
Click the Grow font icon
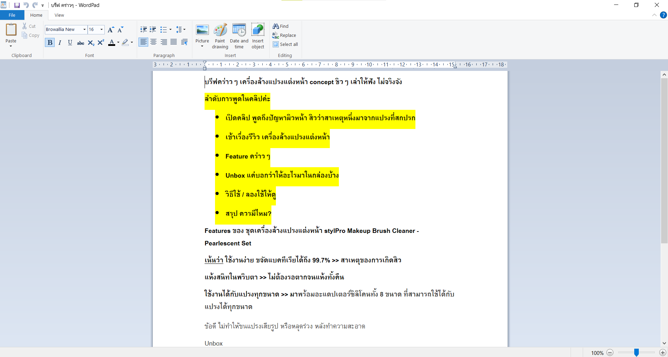coord(111,30)
